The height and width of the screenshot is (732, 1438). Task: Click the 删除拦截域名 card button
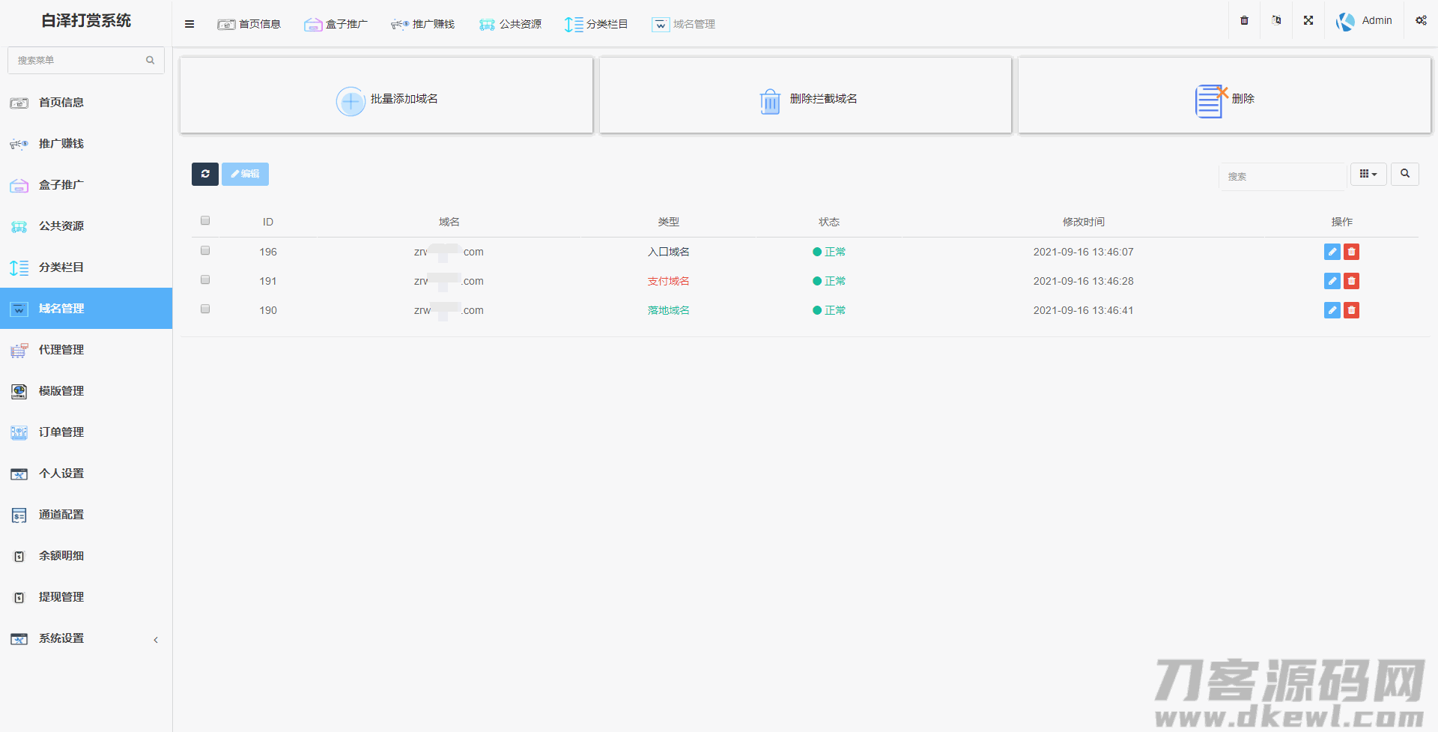pos(806,99)
